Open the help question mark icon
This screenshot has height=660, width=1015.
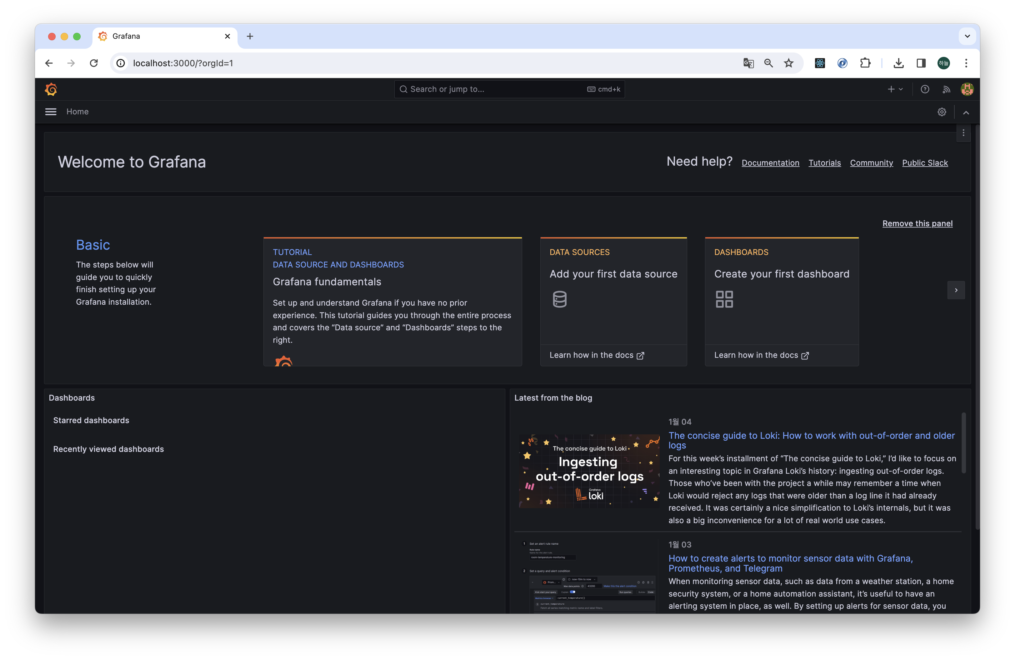point(925,89)
